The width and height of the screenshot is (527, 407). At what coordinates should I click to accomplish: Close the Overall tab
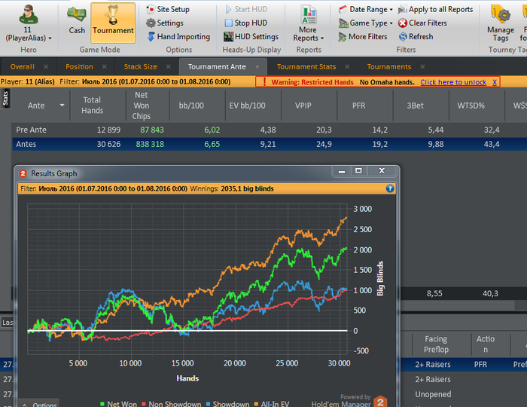[46, 66]
